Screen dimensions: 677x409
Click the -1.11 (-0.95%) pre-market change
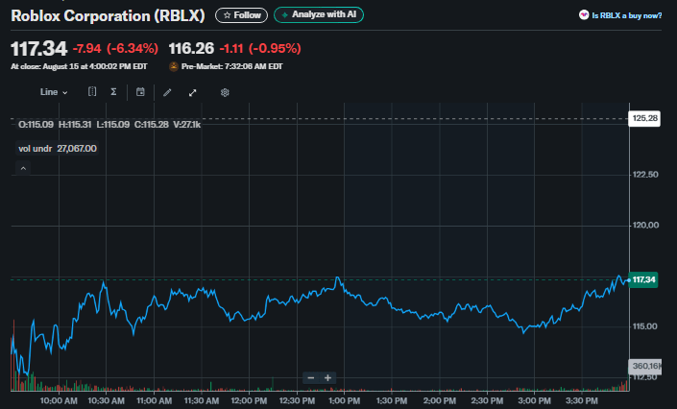click(260, 48)
